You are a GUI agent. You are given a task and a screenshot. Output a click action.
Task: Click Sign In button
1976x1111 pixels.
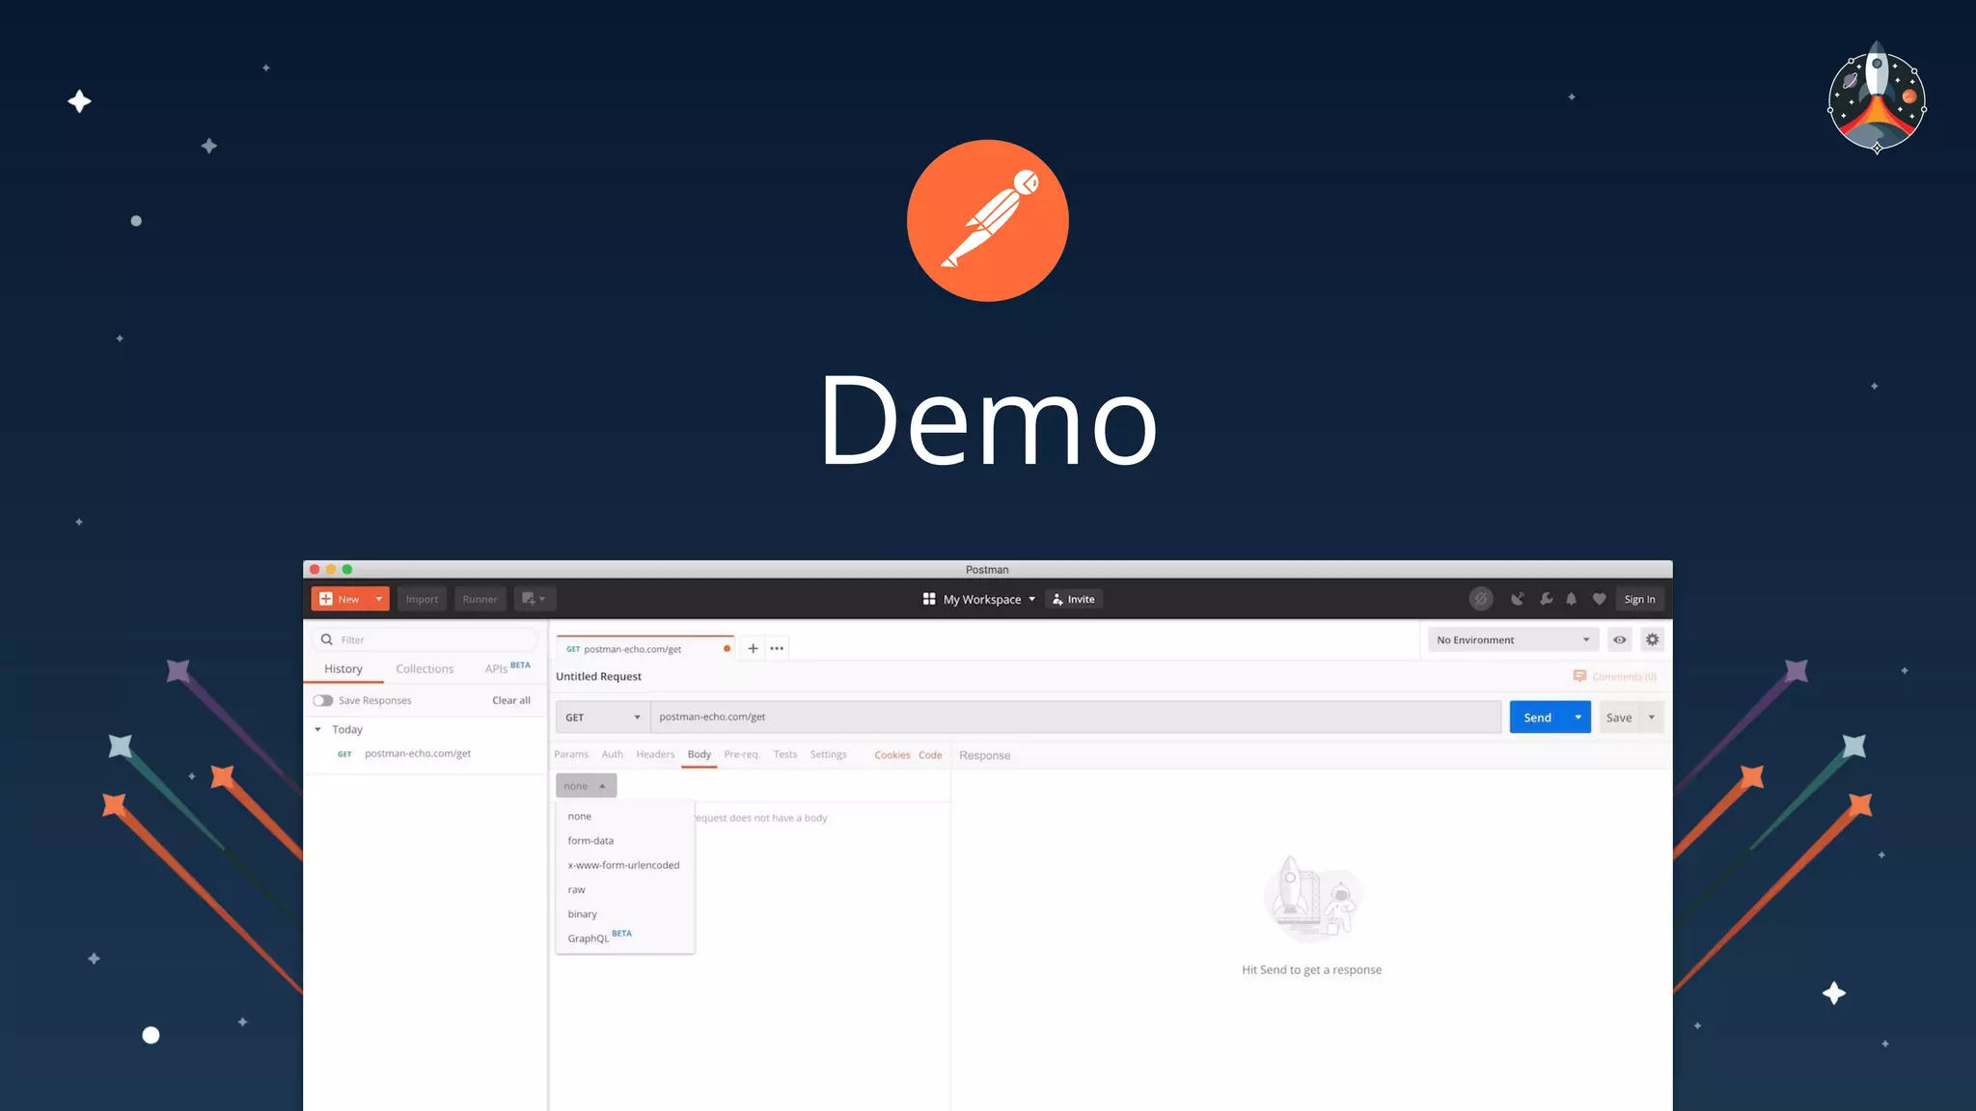1639,599
